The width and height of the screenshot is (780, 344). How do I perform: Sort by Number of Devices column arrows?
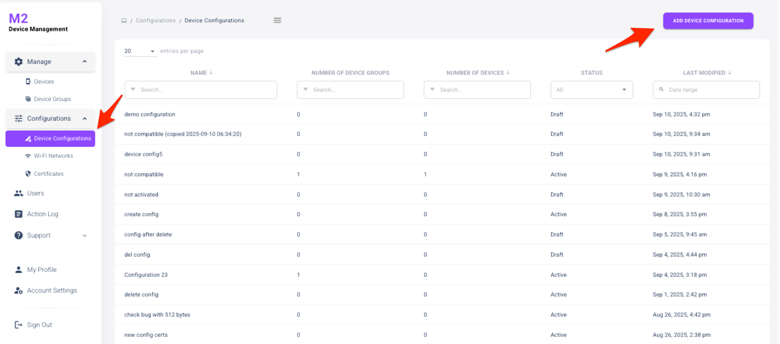(508, 73)
